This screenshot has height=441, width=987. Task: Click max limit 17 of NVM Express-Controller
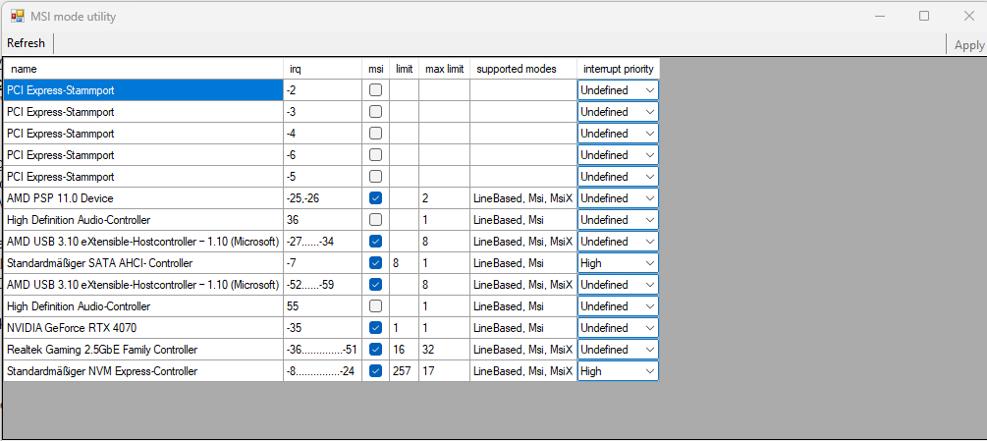(x=445, y=371)
